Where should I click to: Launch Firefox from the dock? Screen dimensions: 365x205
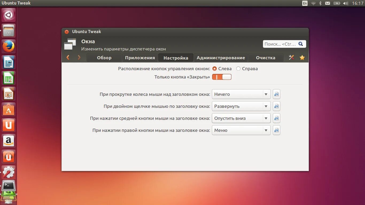click(x=9, y=46)
